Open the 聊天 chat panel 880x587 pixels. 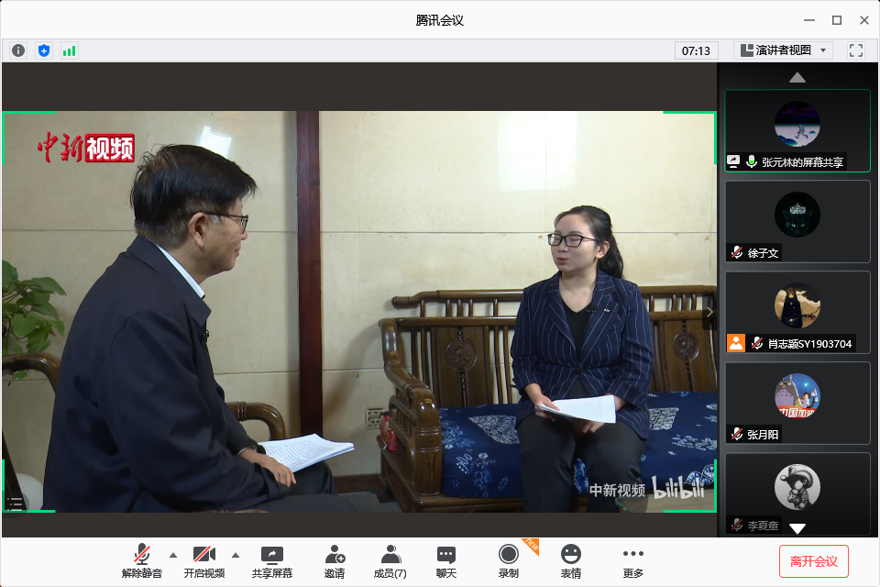point(446,560)
